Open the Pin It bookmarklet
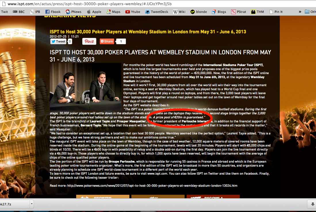The image size is (316, 212). pos(276,12)
